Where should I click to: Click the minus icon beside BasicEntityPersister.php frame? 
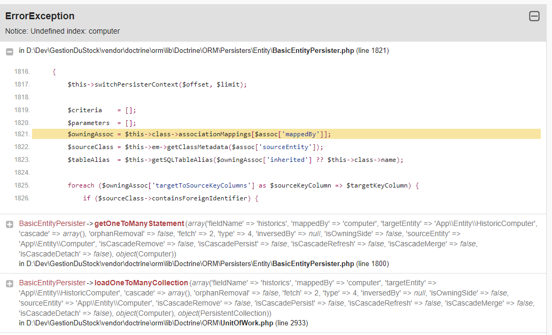(9, 50)
